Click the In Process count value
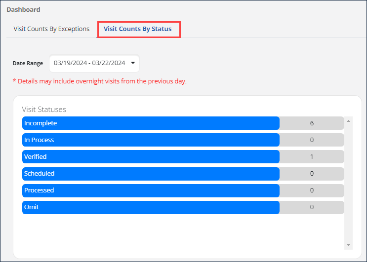Viewport: 367px width, 262px height. (x=312, y=140)
